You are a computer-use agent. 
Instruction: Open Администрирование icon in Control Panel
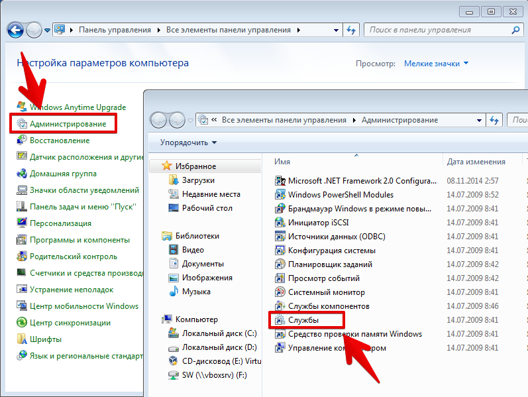22,124
